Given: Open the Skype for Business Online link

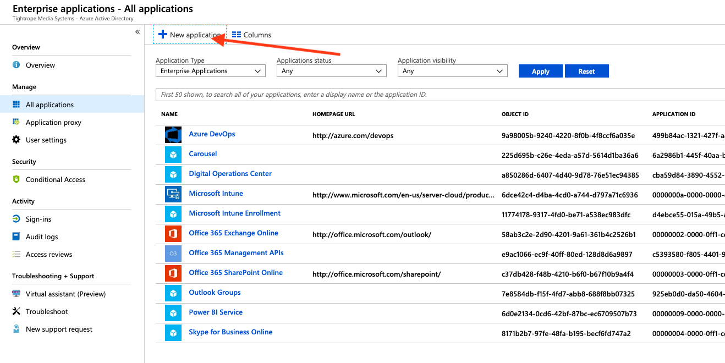Looking at the screenshot, I should (230, 332).
